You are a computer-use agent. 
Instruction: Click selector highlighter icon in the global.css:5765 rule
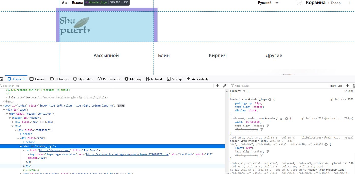[x=270, y=99]
